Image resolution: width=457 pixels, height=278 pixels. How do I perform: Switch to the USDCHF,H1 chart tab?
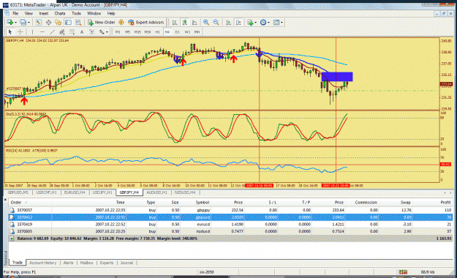tap(46, 192)
